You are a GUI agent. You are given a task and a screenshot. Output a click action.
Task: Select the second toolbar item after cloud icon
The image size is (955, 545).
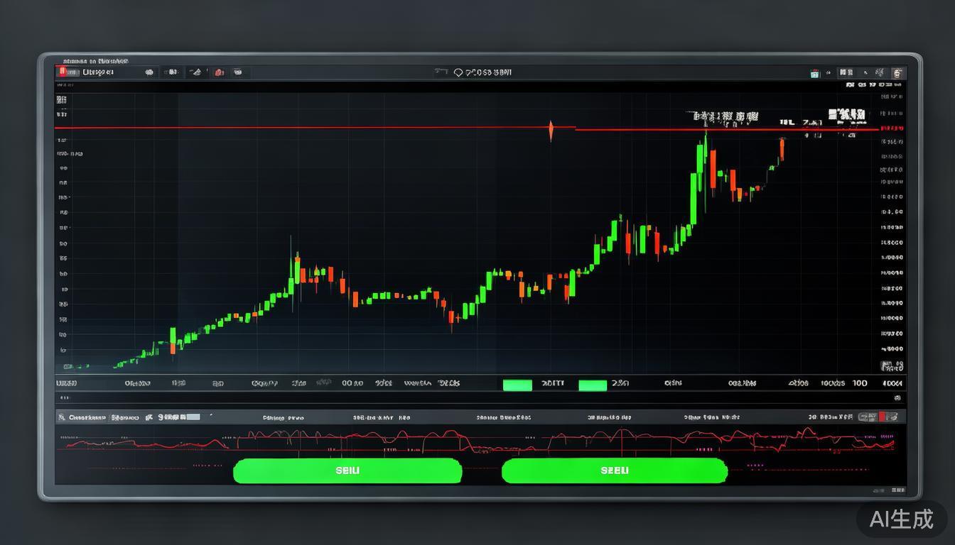pyautogui.click(x=171, y=72)
